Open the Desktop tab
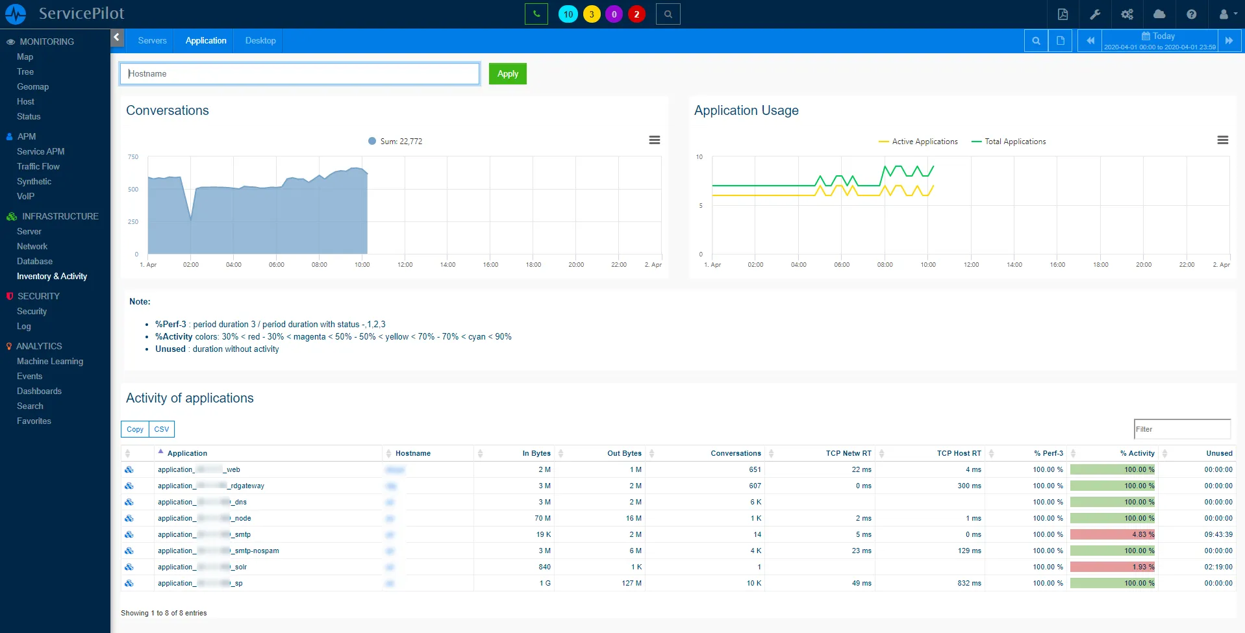 [x=259, y=40]
